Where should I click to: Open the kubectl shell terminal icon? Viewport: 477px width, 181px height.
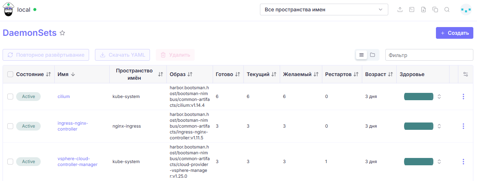pyautogui.click(x=412, y=10)
